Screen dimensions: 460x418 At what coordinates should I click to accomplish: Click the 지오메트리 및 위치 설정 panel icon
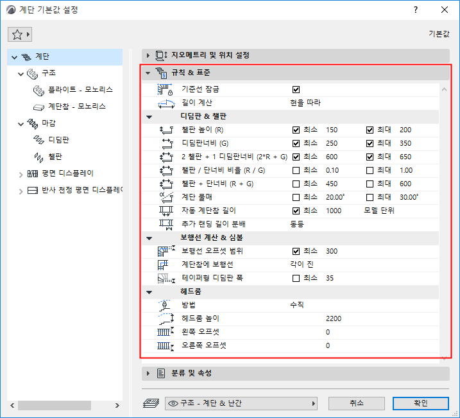point(161,55)
